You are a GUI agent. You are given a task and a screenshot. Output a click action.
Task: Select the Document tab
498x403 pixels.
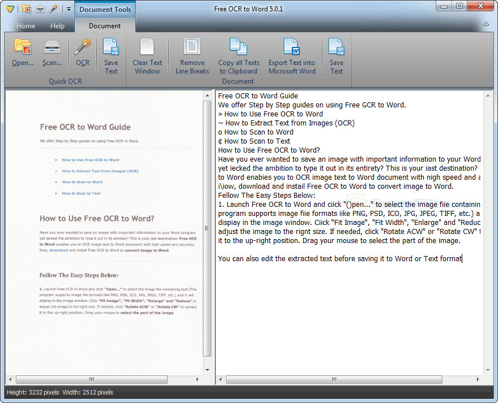pyautogui.click(x=104, y=26)
